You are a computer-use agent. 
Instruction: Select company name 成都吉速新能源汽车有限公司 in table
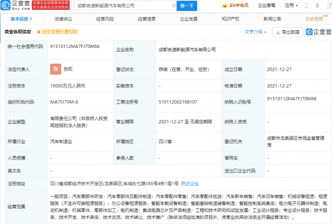(187, 50)
